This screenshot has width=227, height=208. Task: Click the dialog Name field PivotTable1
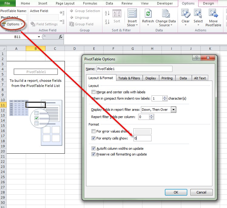pyautogui.click(x=134, y=69)
